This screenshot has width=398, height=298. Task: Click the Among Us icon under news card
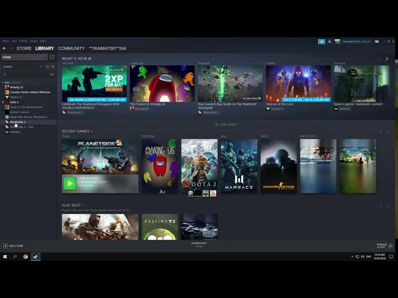click(x=132, y=109)
